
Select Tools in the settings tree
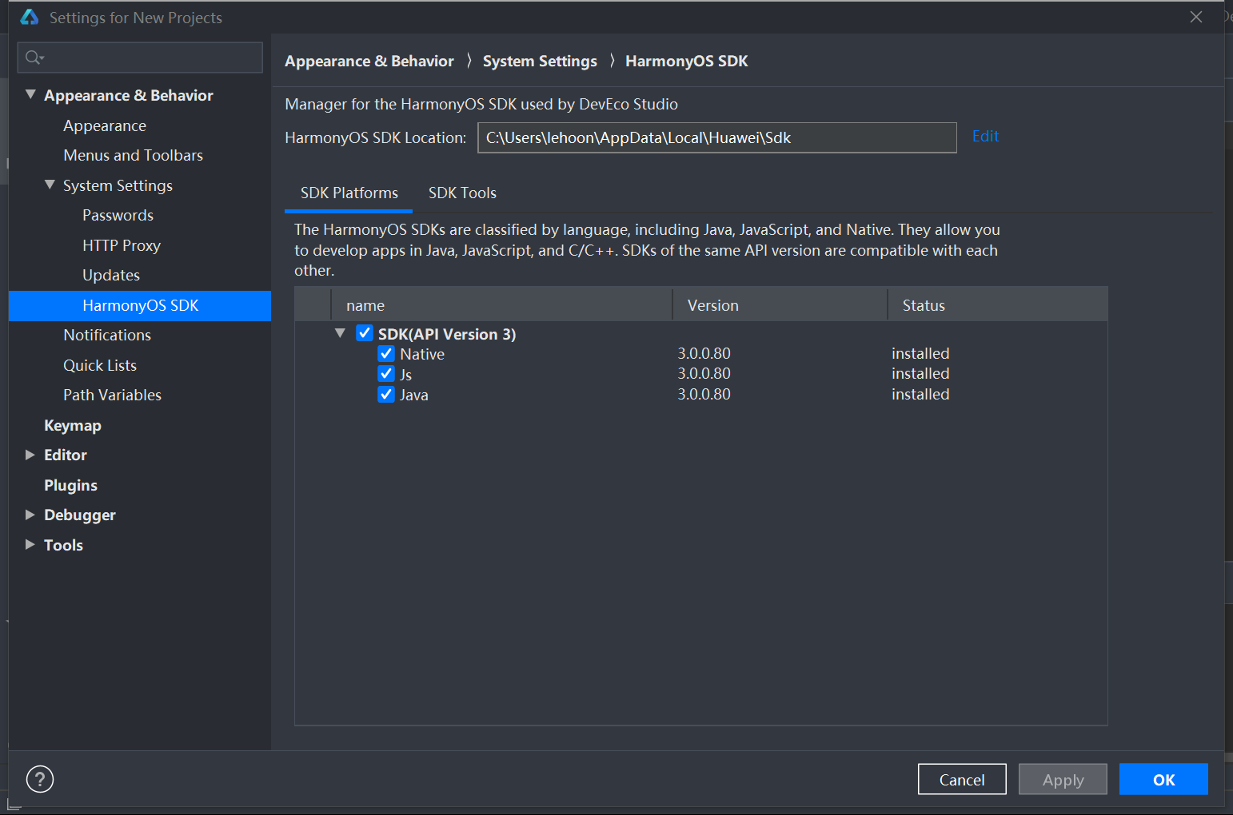click(63, 545)
